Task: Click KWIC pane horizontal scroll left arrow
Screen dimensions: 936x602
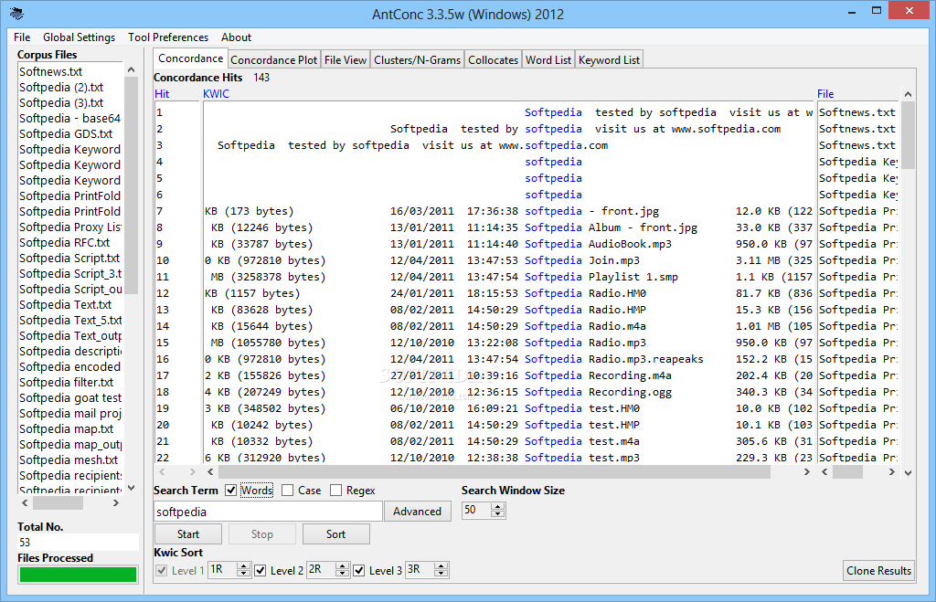Action: [210, 472]
